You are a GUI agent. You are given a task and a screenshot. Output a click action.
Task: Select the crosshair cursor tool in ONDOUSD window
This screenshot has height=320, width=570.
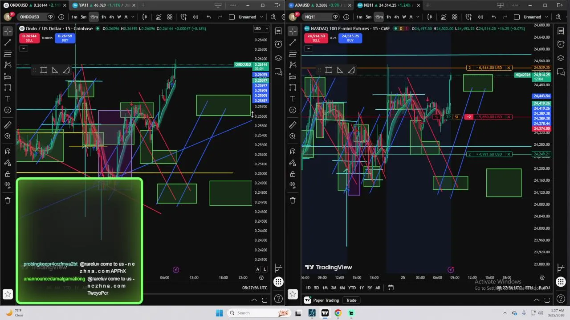pos(8,31)
